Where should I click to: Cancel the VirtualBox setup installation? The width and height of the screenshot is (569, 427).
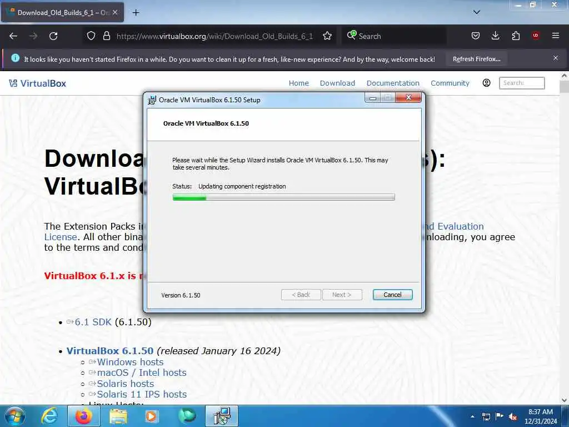tap(392, 295)
